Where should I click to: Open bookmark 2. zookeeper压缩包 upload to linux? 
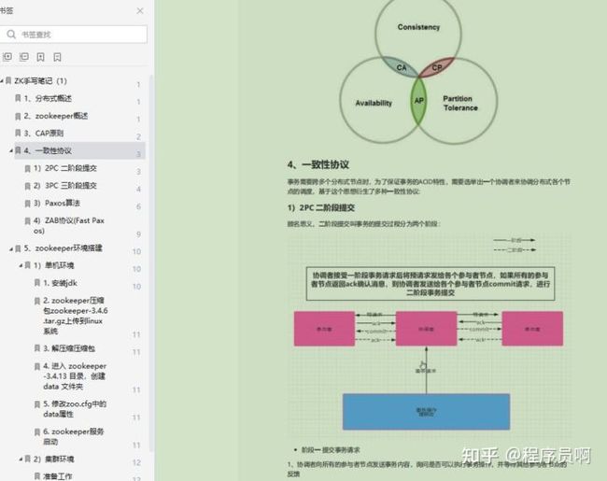coord(76,316)
